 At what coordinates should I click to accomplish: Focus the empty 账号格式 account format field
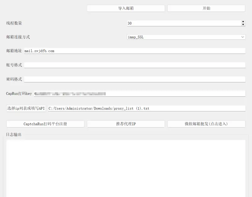(135, 65)
